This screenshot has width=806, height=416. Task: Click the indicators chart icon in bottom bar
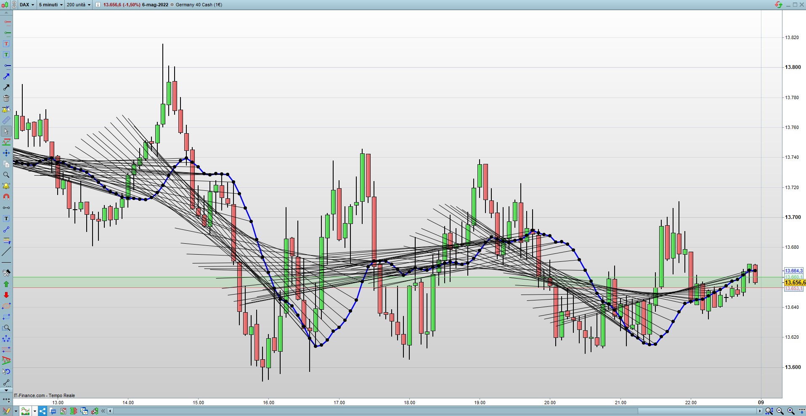tap(26, 411)
